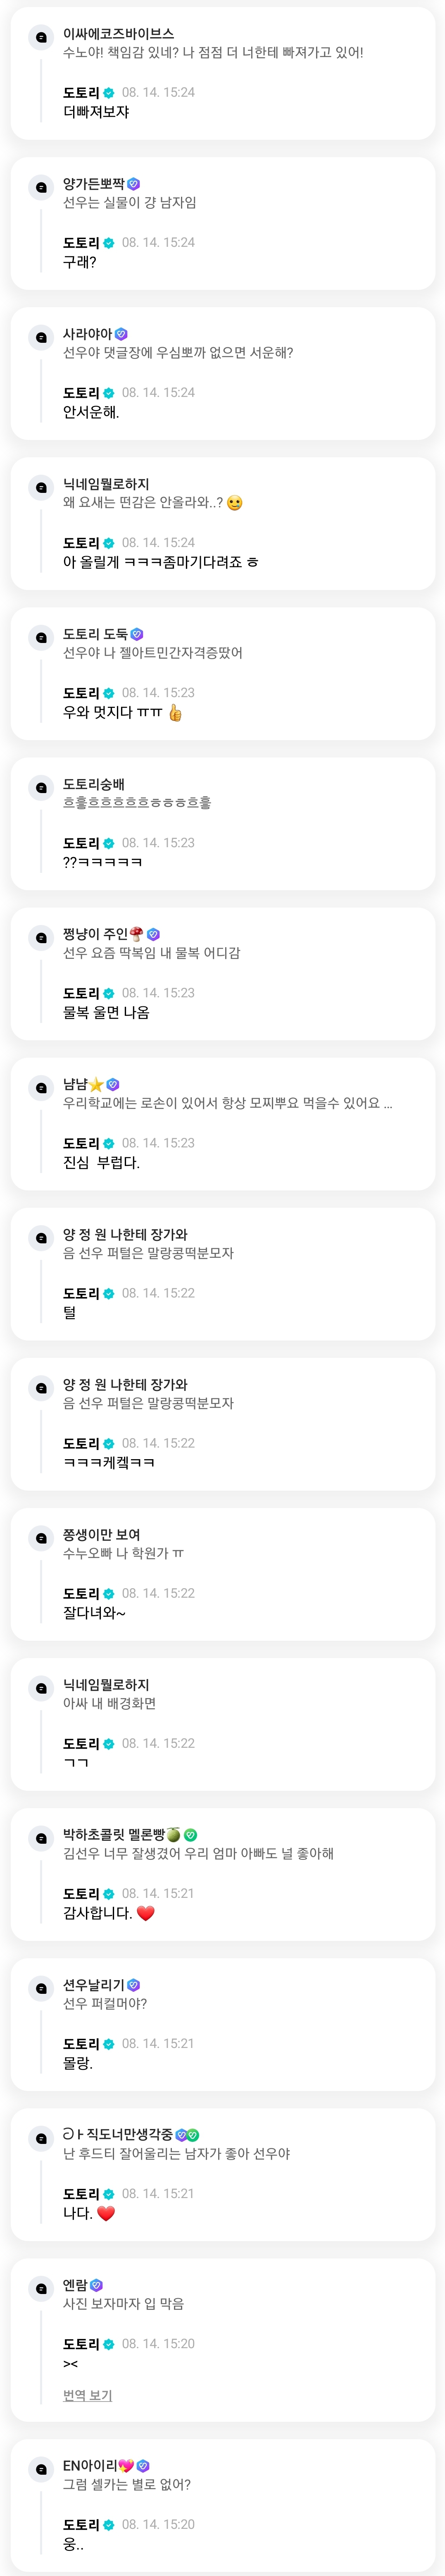This screenshot has height=2576, width=445.
Task: Open the 도토리 도둑 profile avatar
Action: 41,637
